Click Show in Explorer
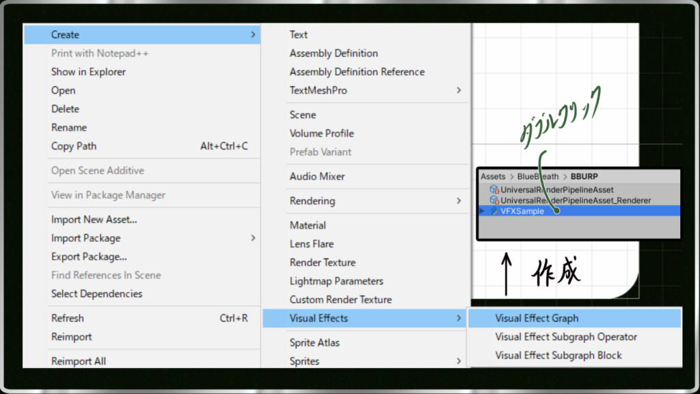 tap(88, 72)
